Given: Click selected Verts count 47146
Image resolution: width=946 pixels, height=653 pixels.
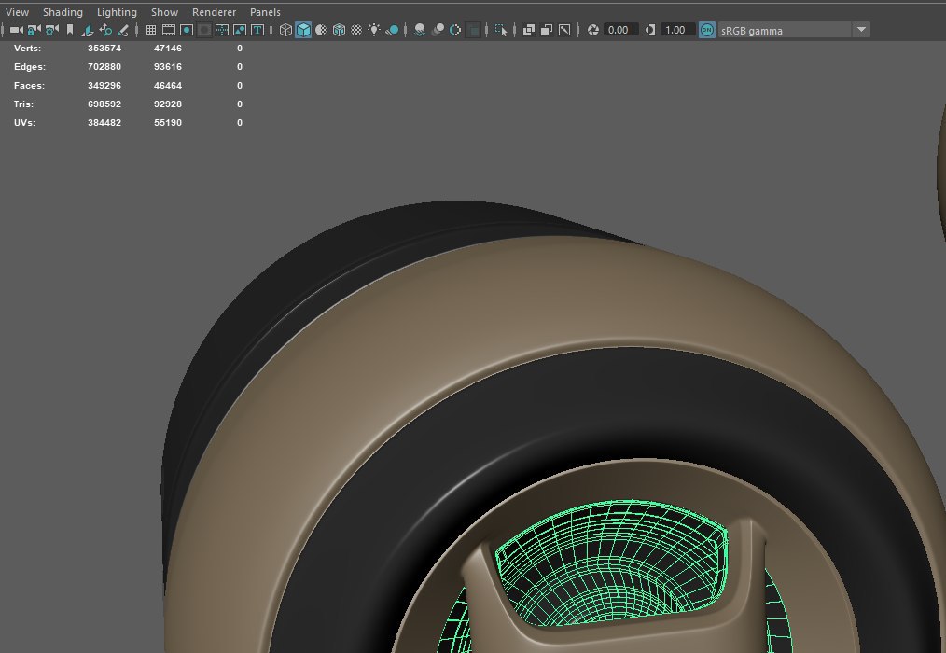Looking at the screenshot, I should tap(168, 49).
